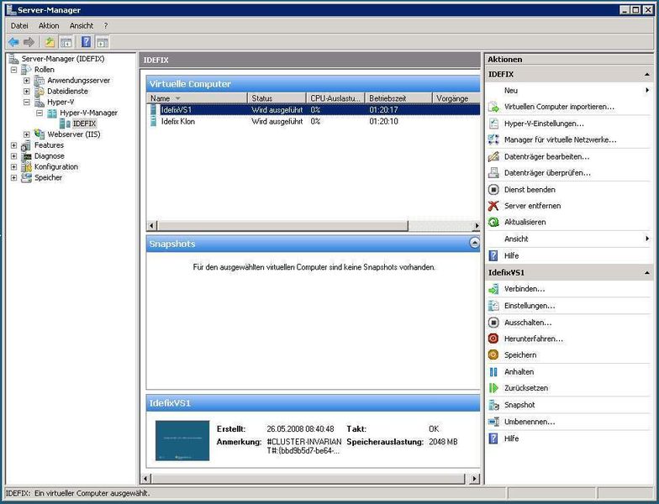Select IDEFIX server in the tree
This screenshot has height=504, width=659.
click(x=84, y=123)
